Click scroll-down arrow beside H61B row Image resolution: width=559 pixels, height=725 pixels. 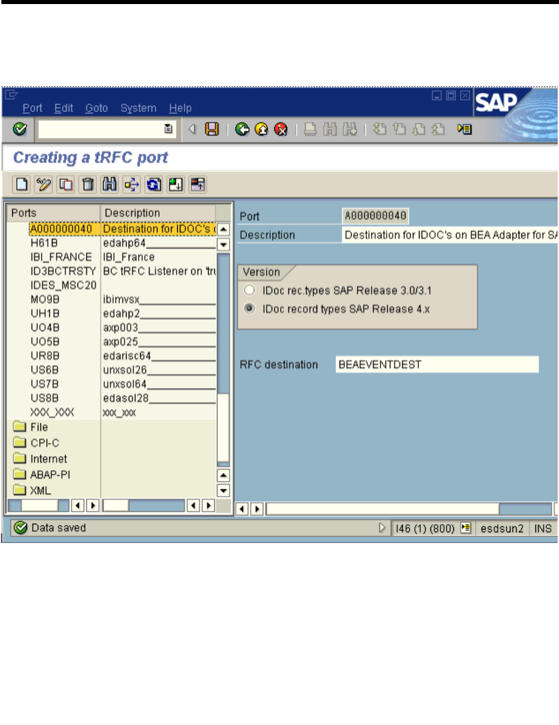223,244
